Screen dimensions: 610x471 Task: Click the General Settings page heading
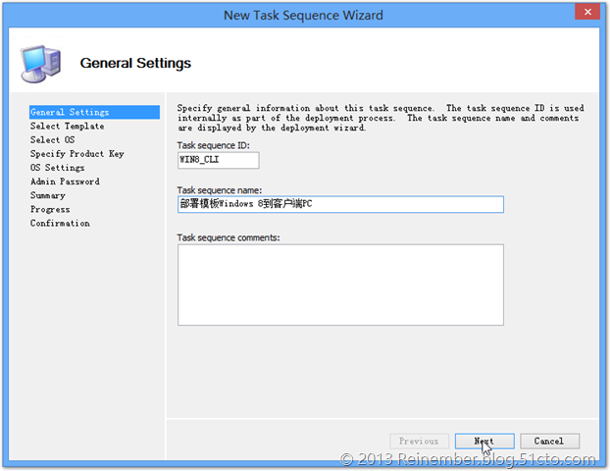(135, 63)
